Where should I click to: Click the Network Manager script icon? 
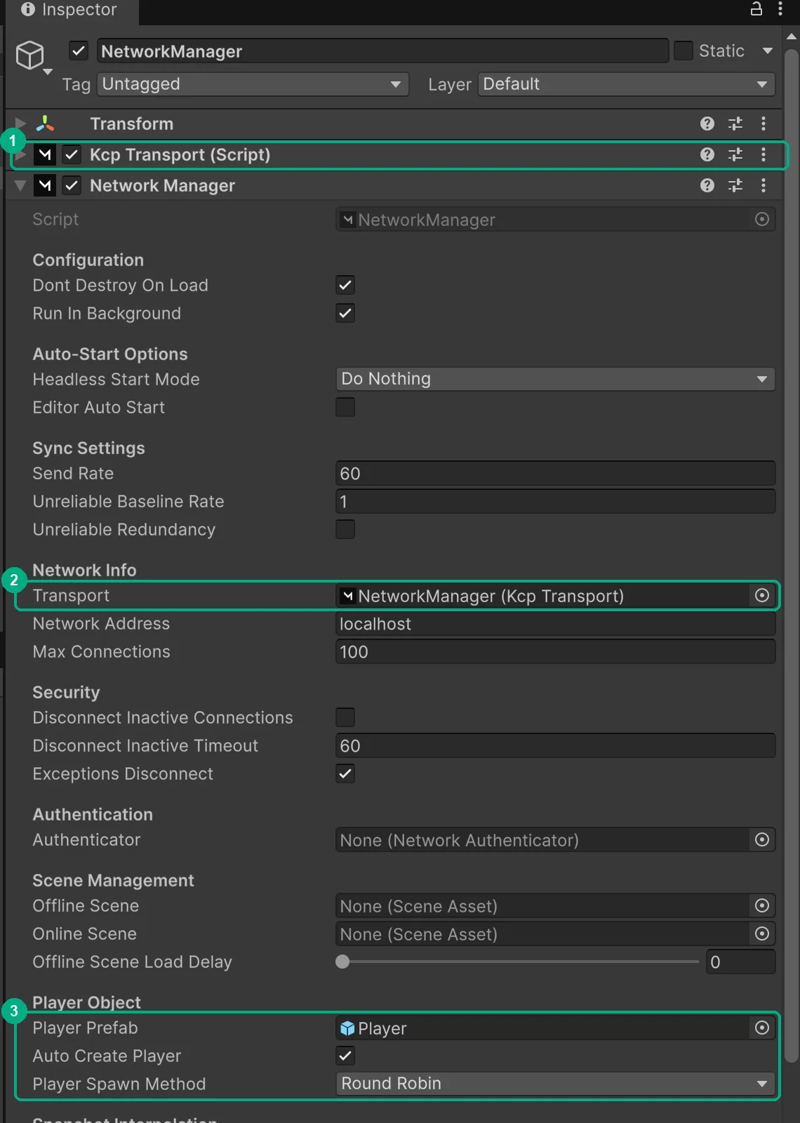pyautogui.click(x=45, y=185)
